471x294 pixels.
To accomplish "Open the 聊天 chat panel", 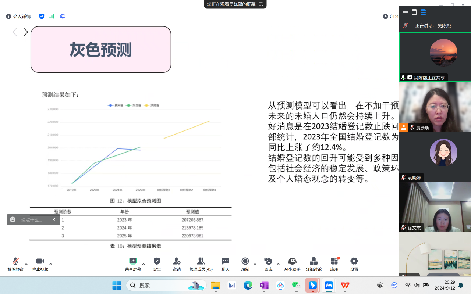I will 225,264.
